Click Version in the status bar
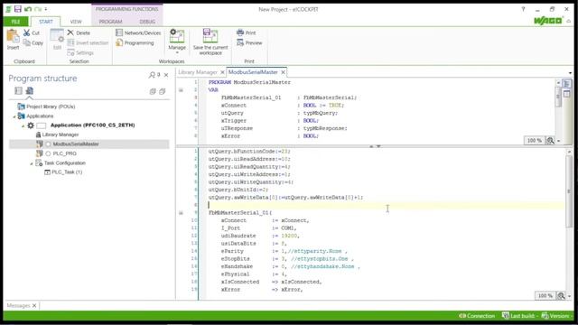Image resolution: width=578 pixels, height=325 pixels. [x=557, y=316]
